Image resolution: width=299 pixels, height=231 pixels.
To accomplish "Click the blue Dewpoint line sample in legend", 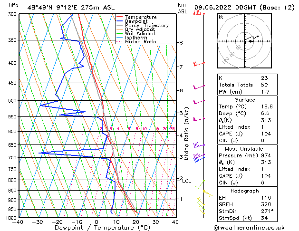I will pos(120,21).
